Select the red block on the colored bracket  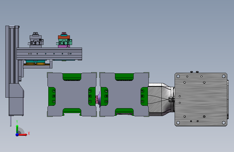tap(64, 37)
